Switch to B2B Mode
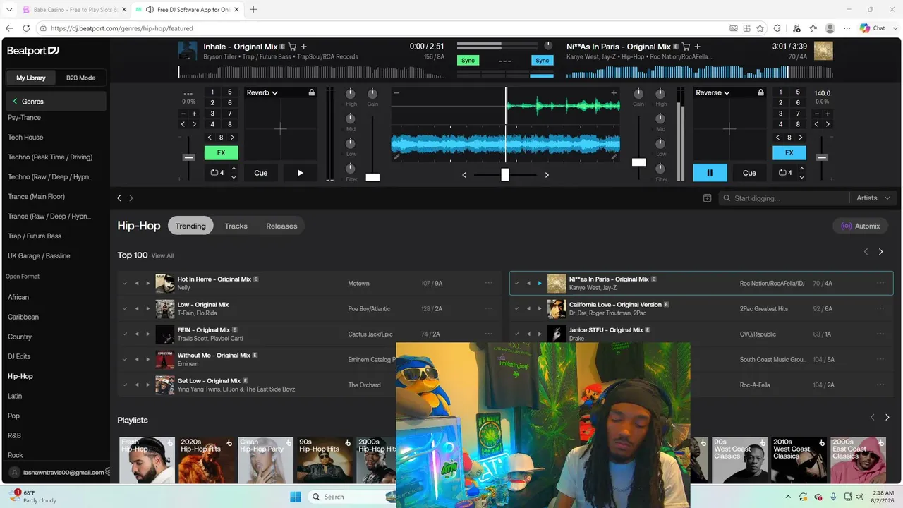Viewport: 903px width, 508px height. coord(80,78)
